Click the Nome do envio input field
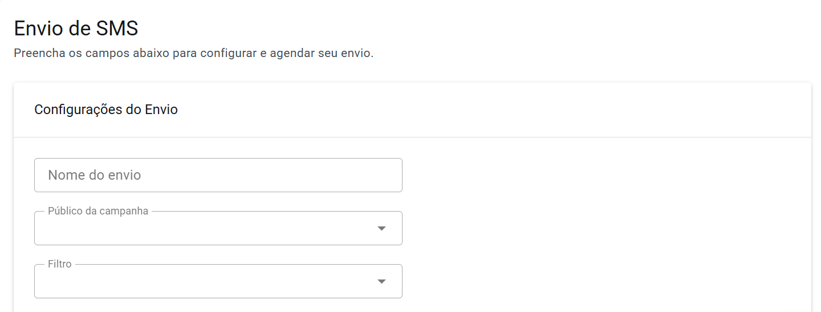 click(218, 175)
